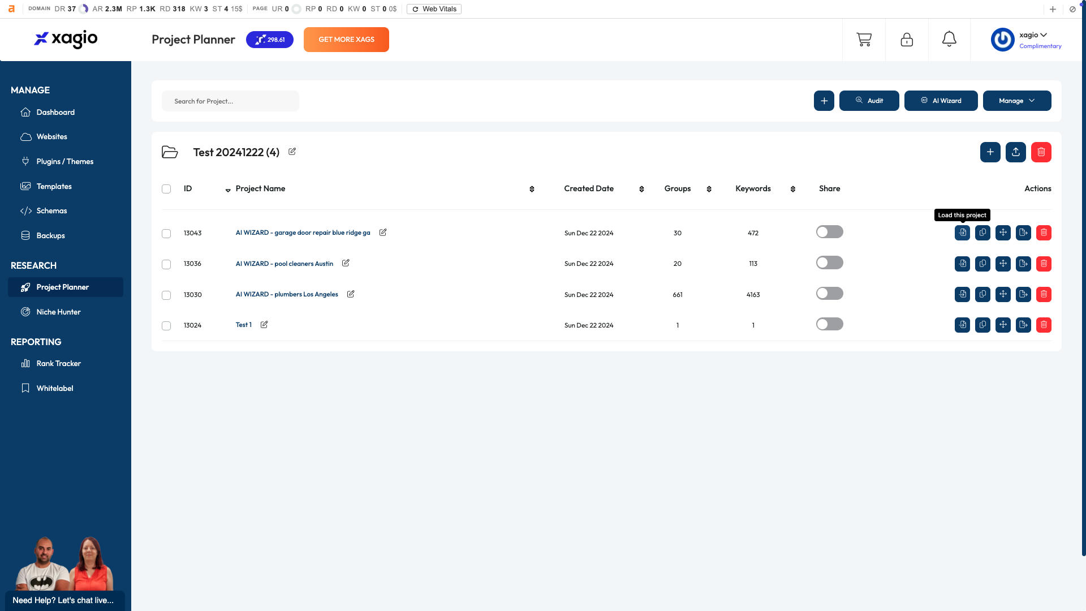Screen dimensions: 1086x611
Task: Sort by Keywords column
Action: click(792, 189)
